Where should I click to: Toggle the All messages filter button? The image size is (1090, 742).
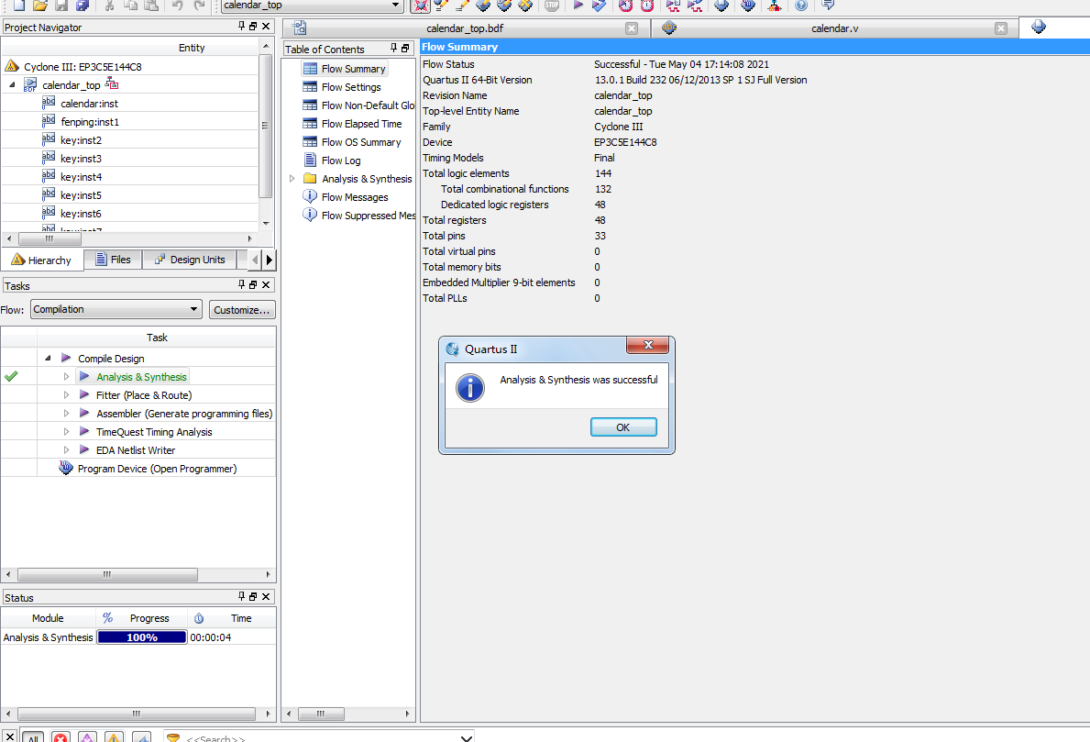pyautogui.click(x=32, y=737)
